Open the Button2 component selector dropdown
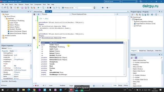 pos(31,48)
